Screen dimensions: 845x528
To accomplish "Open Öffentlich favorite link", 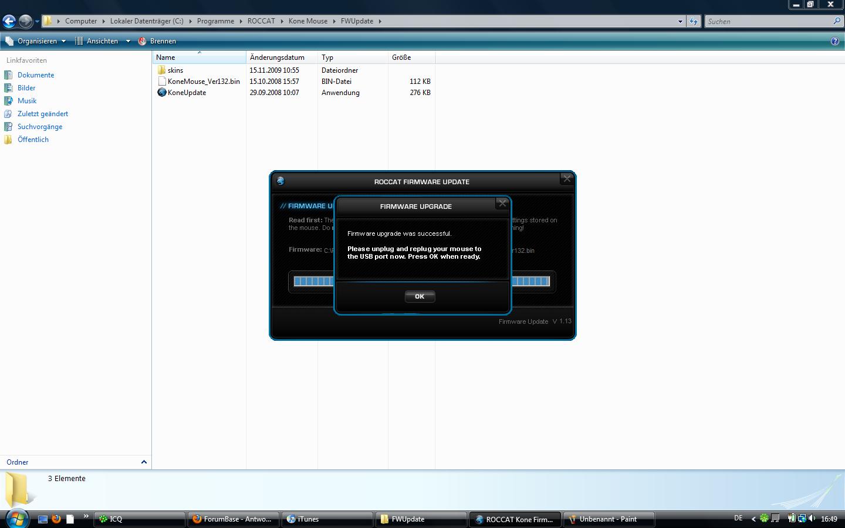I will tap(33, 140).
